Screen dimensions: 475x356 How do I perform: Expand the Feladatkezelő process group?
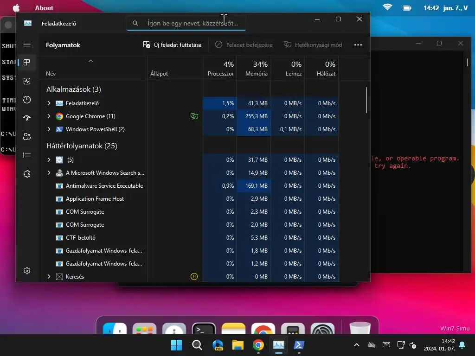pos(49,103)
